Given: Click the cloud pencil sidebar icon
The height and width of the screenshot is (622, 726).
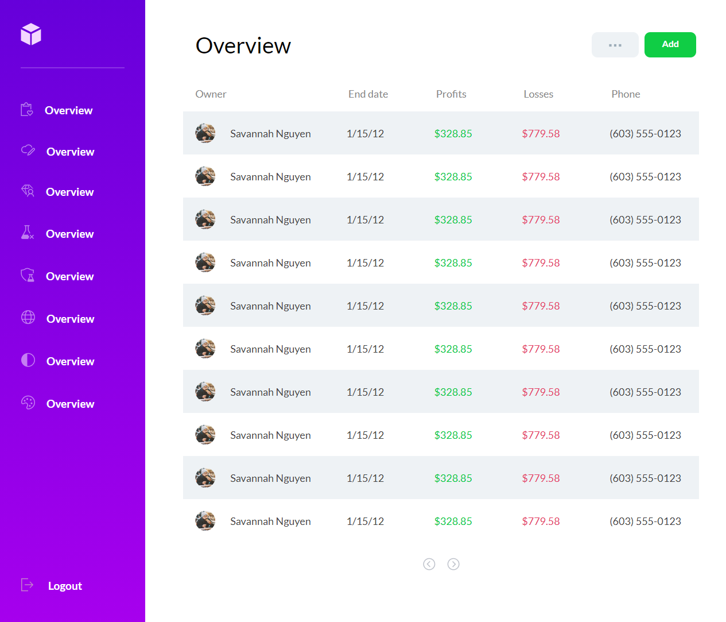Looking at the screenshot, I should (28, 150).
